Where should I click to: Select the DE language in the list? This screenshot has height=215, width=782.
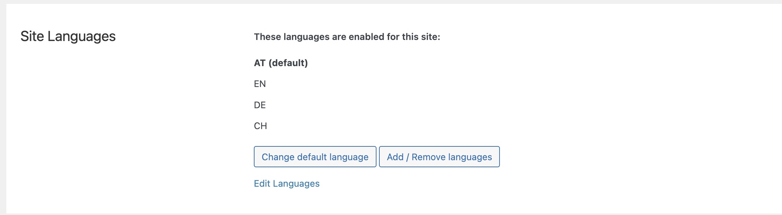(260, 105)
